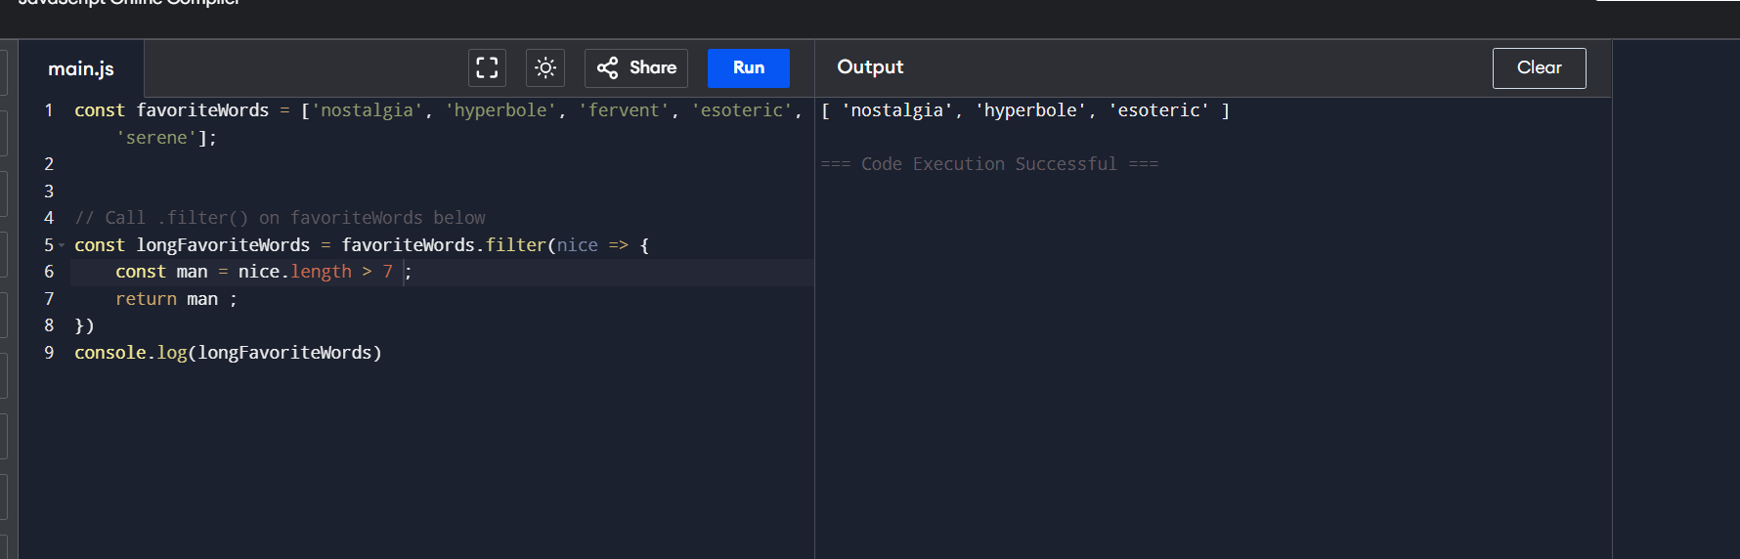Screen dimensions: 1740x559
Task: Click the Share button
Action: (636, 67)
